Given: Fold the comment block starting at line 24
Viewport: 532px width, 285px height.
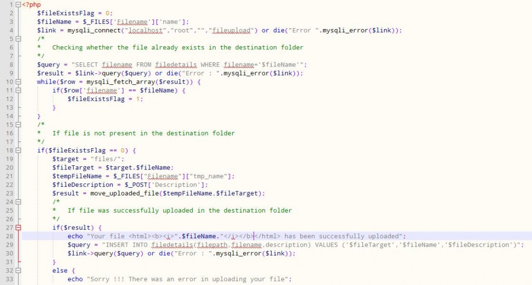Looking at the screenshot, I should [18, 202].
